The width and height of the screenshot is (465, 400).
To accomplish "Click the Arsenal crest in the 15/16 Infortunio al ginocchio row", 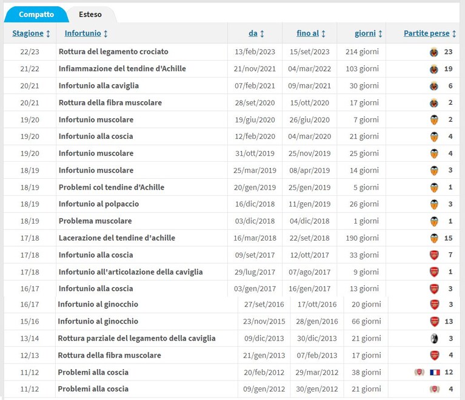I will tap(435, 321).
